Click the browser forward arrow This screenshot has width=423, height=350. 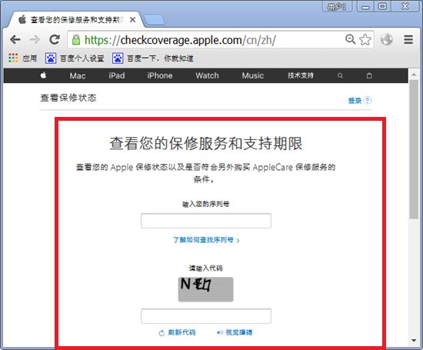(x=35, y=40)
